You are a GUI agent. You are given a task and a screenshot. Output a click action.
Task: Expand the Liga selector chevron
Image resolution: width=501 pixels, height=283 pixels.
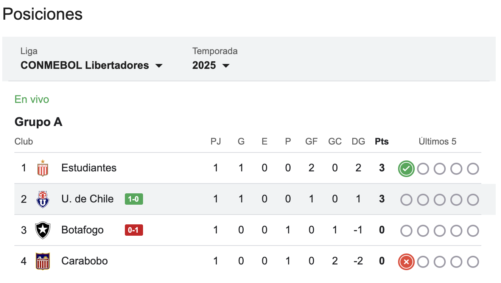[159, 65]
